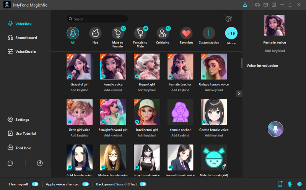This screenshot has height=190, width=306.
Task: Add keybind under Little girl voice
Action: coord(80,135)
